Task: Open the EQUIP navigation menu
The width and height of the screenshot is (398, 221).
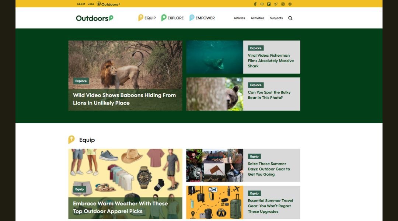Action: [x=147, y=18]
